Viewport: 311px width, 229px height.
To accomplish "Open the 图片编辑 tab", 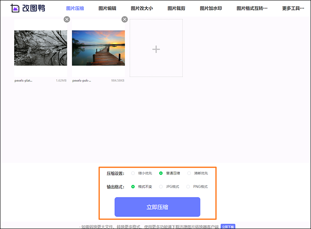I will point(107,8).
